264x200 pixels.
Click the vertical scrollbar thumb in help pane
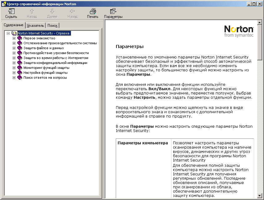[259, 42]
